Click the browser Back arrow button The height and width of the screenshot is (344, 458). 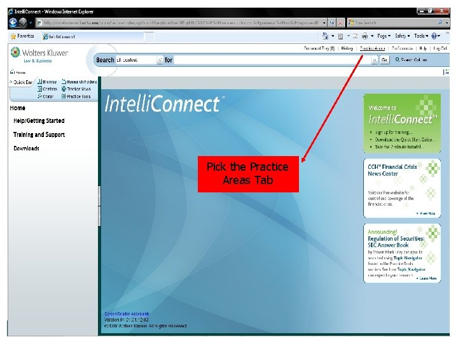[13, 22]
